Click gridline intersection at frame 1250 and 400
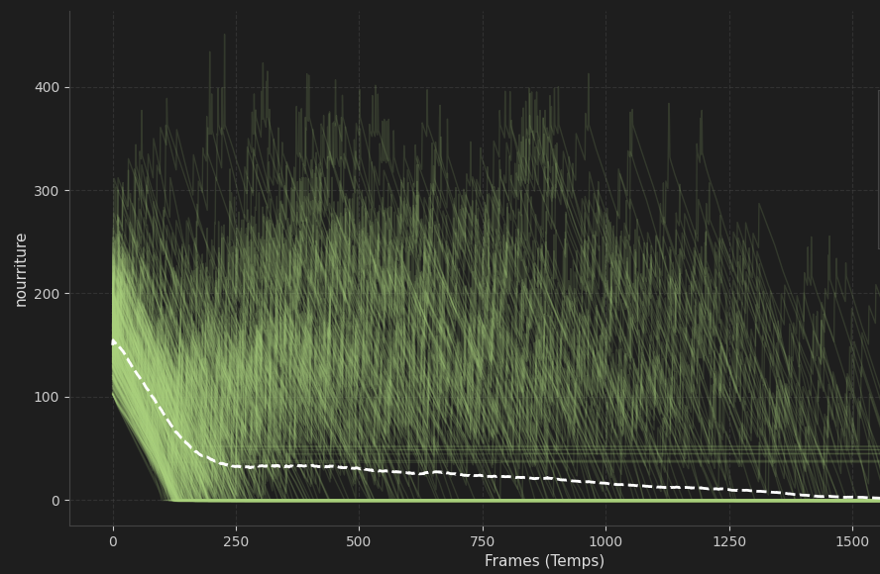The height and width of the screenshot is (574, 880). [729, 88]
